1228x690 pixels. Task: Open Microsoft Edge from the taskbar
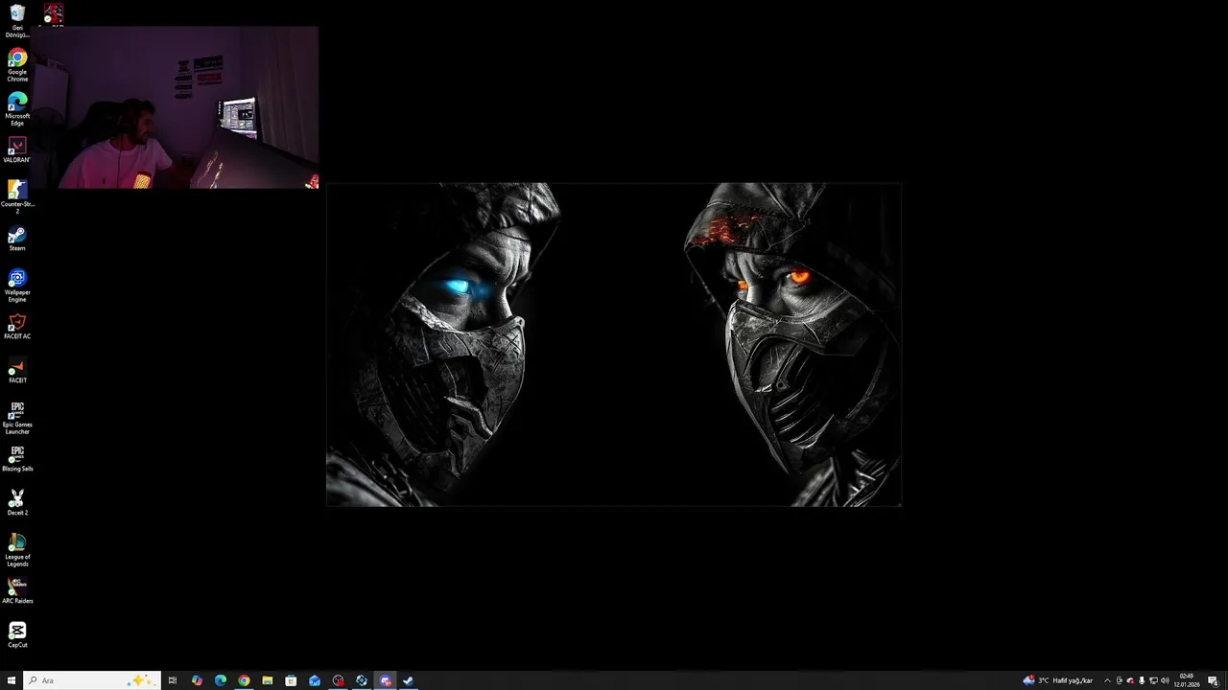[221, 680]
